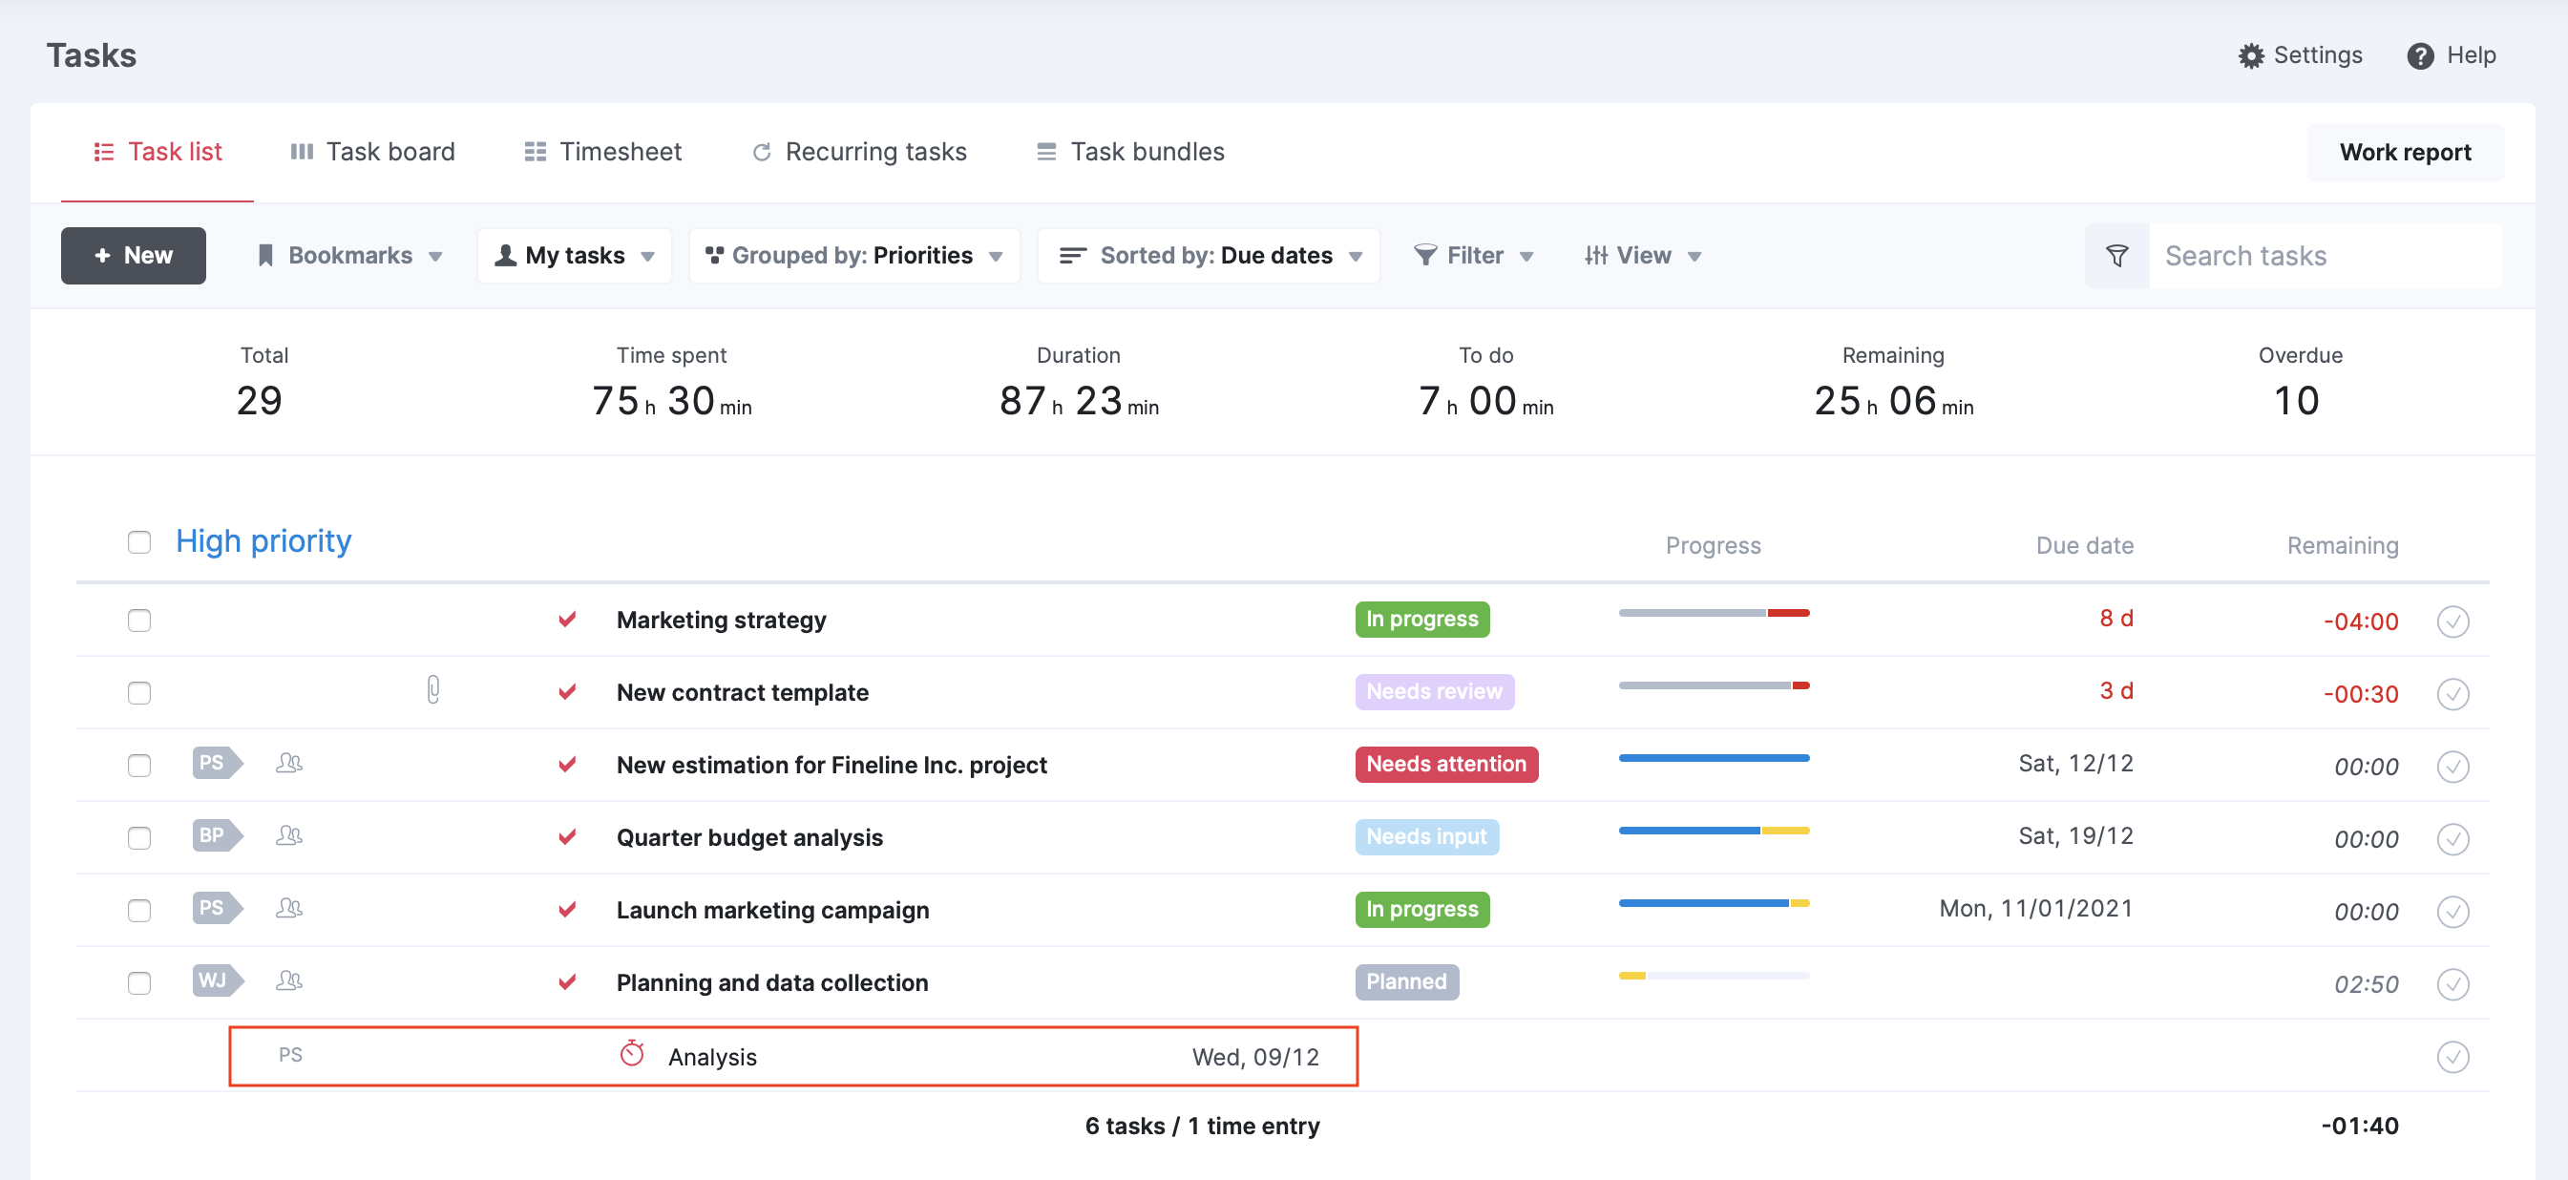
Task: Mark Marketing strategy as complete
Action: (2452, 621)
